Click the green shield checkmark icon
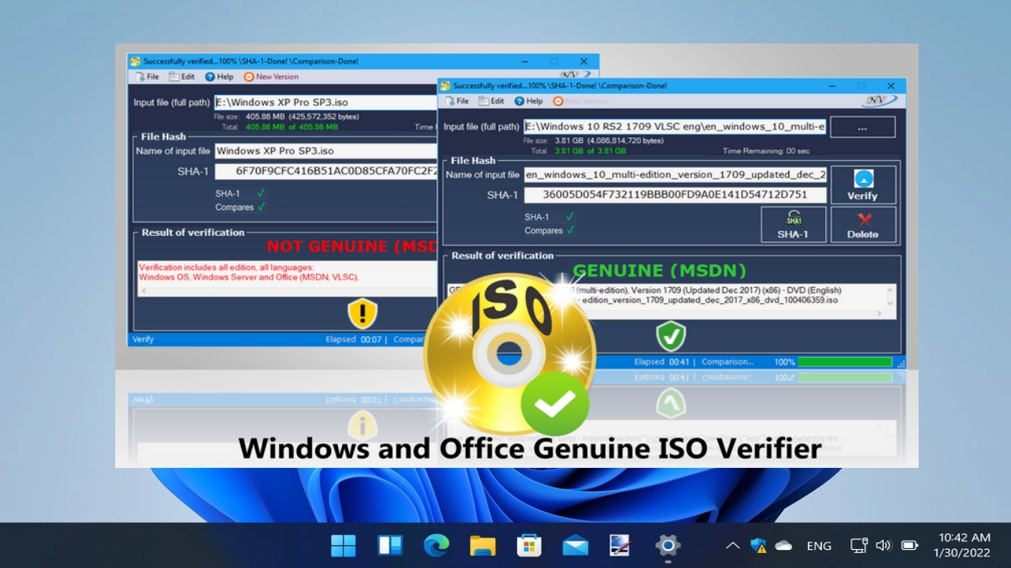Screen dimensions: 1011x568 (671, 337)
